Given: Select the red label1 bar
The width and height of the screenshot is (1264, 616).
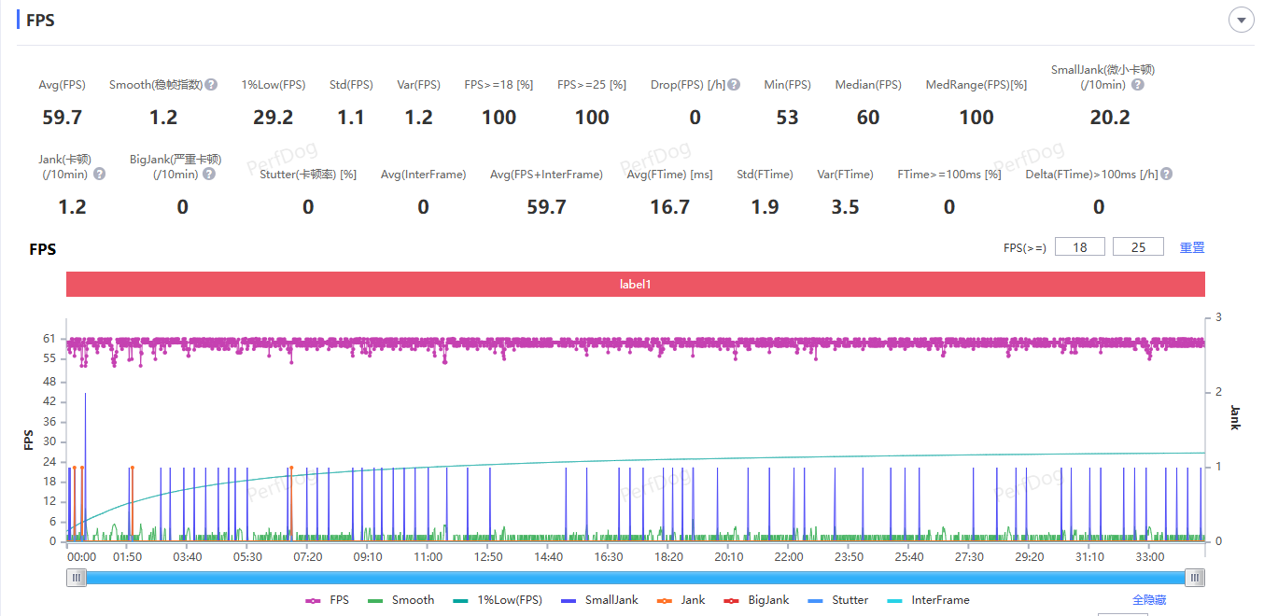Looking at the screenshot, I should coord(635,284).
